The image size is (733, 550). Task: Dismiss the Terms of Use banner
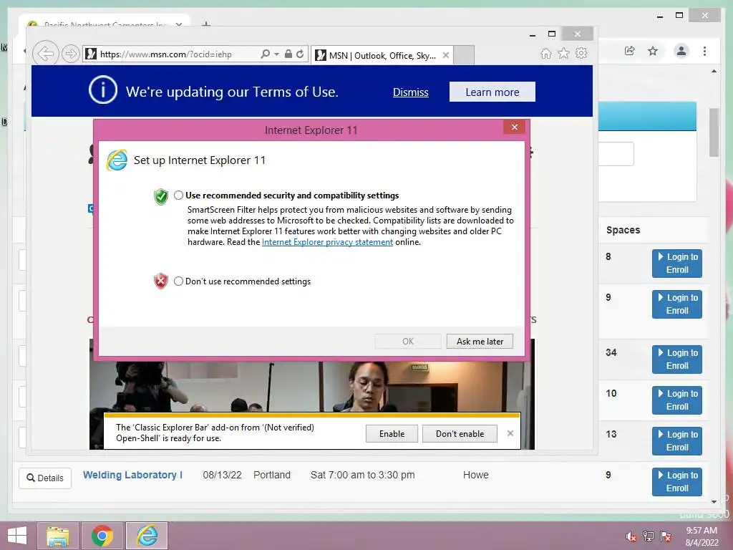(410, 92)
